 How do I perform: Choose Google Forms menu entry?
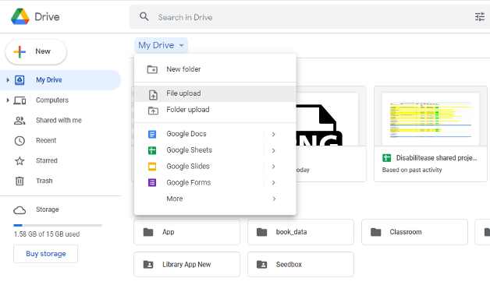pos(215,183)
